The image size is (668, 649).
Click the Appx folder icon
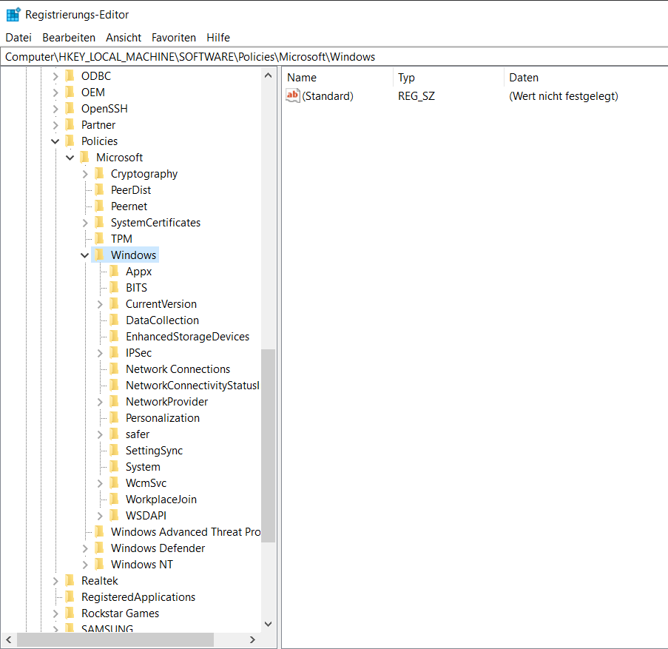pos(114,271)
